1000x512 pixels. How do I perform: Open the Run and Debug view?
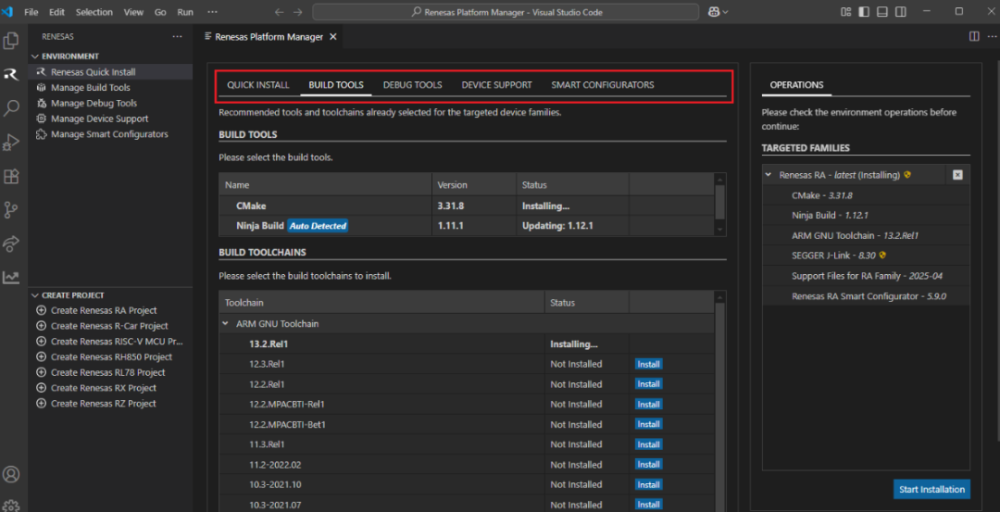(11, 142)
